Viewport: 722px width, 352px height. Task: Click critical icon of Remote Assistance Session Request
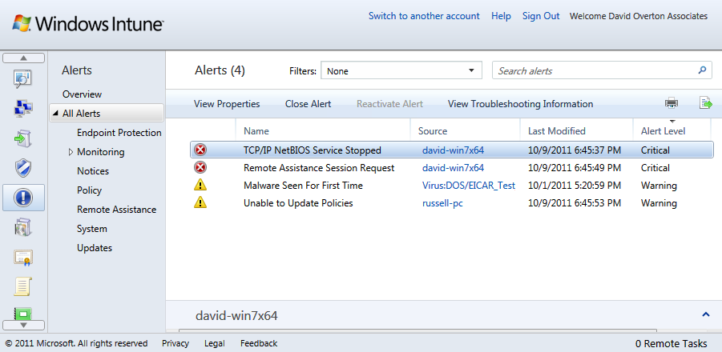pos(200,168)
